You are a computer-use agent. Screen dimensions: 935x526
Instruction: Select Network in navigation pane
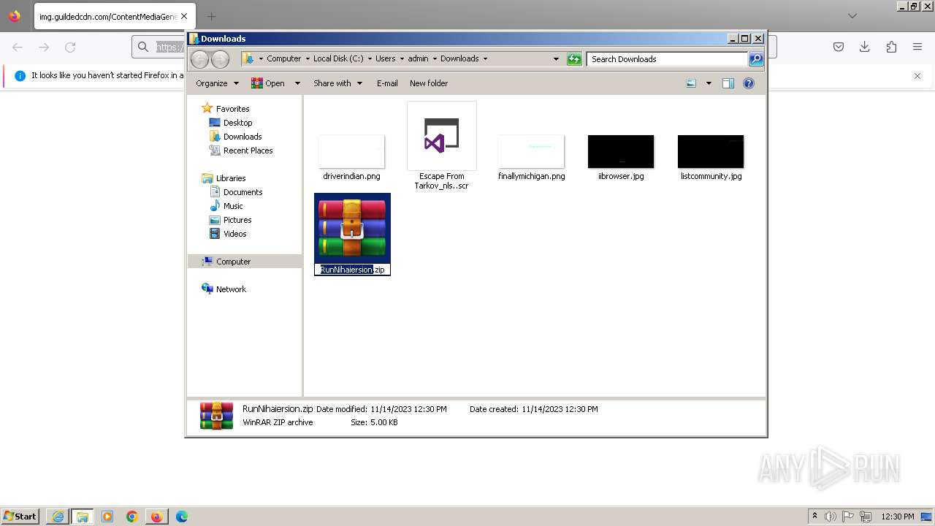click(231, 289)
